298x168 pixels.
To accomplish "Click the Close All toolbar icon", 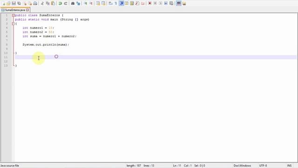I will click(x=30, y=3).
